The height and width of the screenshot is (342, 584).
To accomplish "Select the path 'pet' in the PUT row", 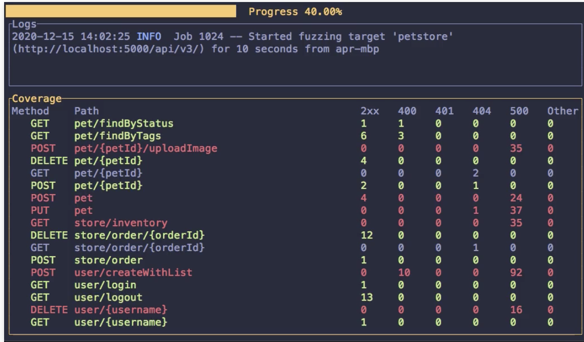I will (83, 210).
